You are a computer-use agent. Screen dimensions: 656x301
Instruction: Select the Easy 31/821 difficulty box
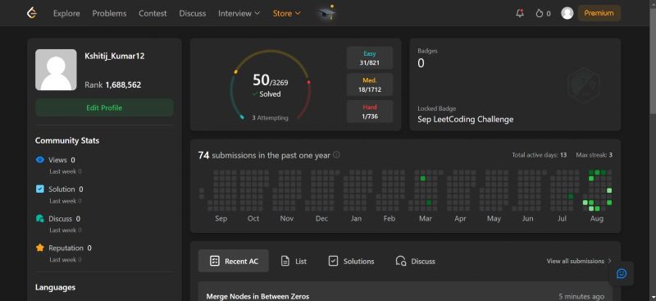[x=370, y=57]
